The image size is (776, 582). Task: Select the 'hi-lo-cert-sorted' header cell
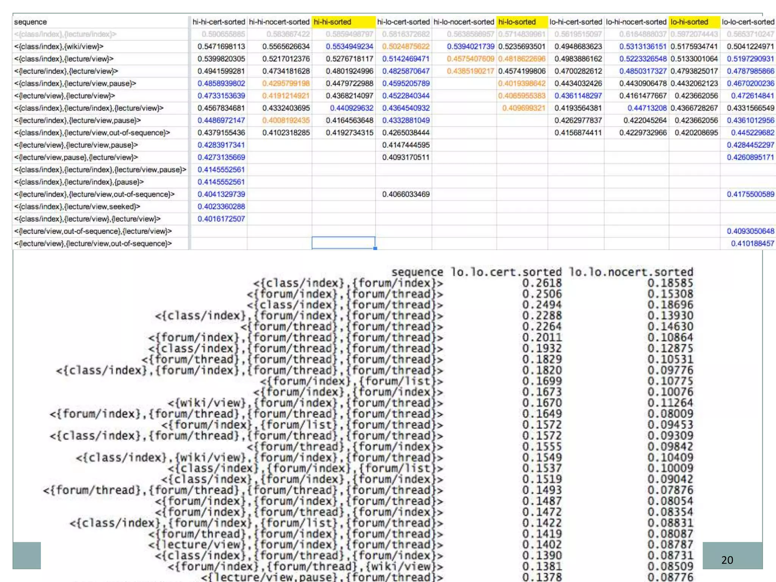coord(404,22)
